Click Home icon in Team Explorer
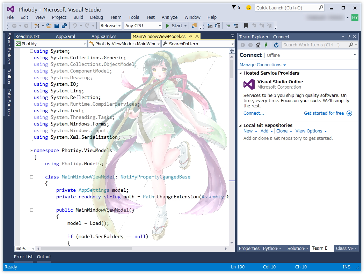 [x=258, y=45]
